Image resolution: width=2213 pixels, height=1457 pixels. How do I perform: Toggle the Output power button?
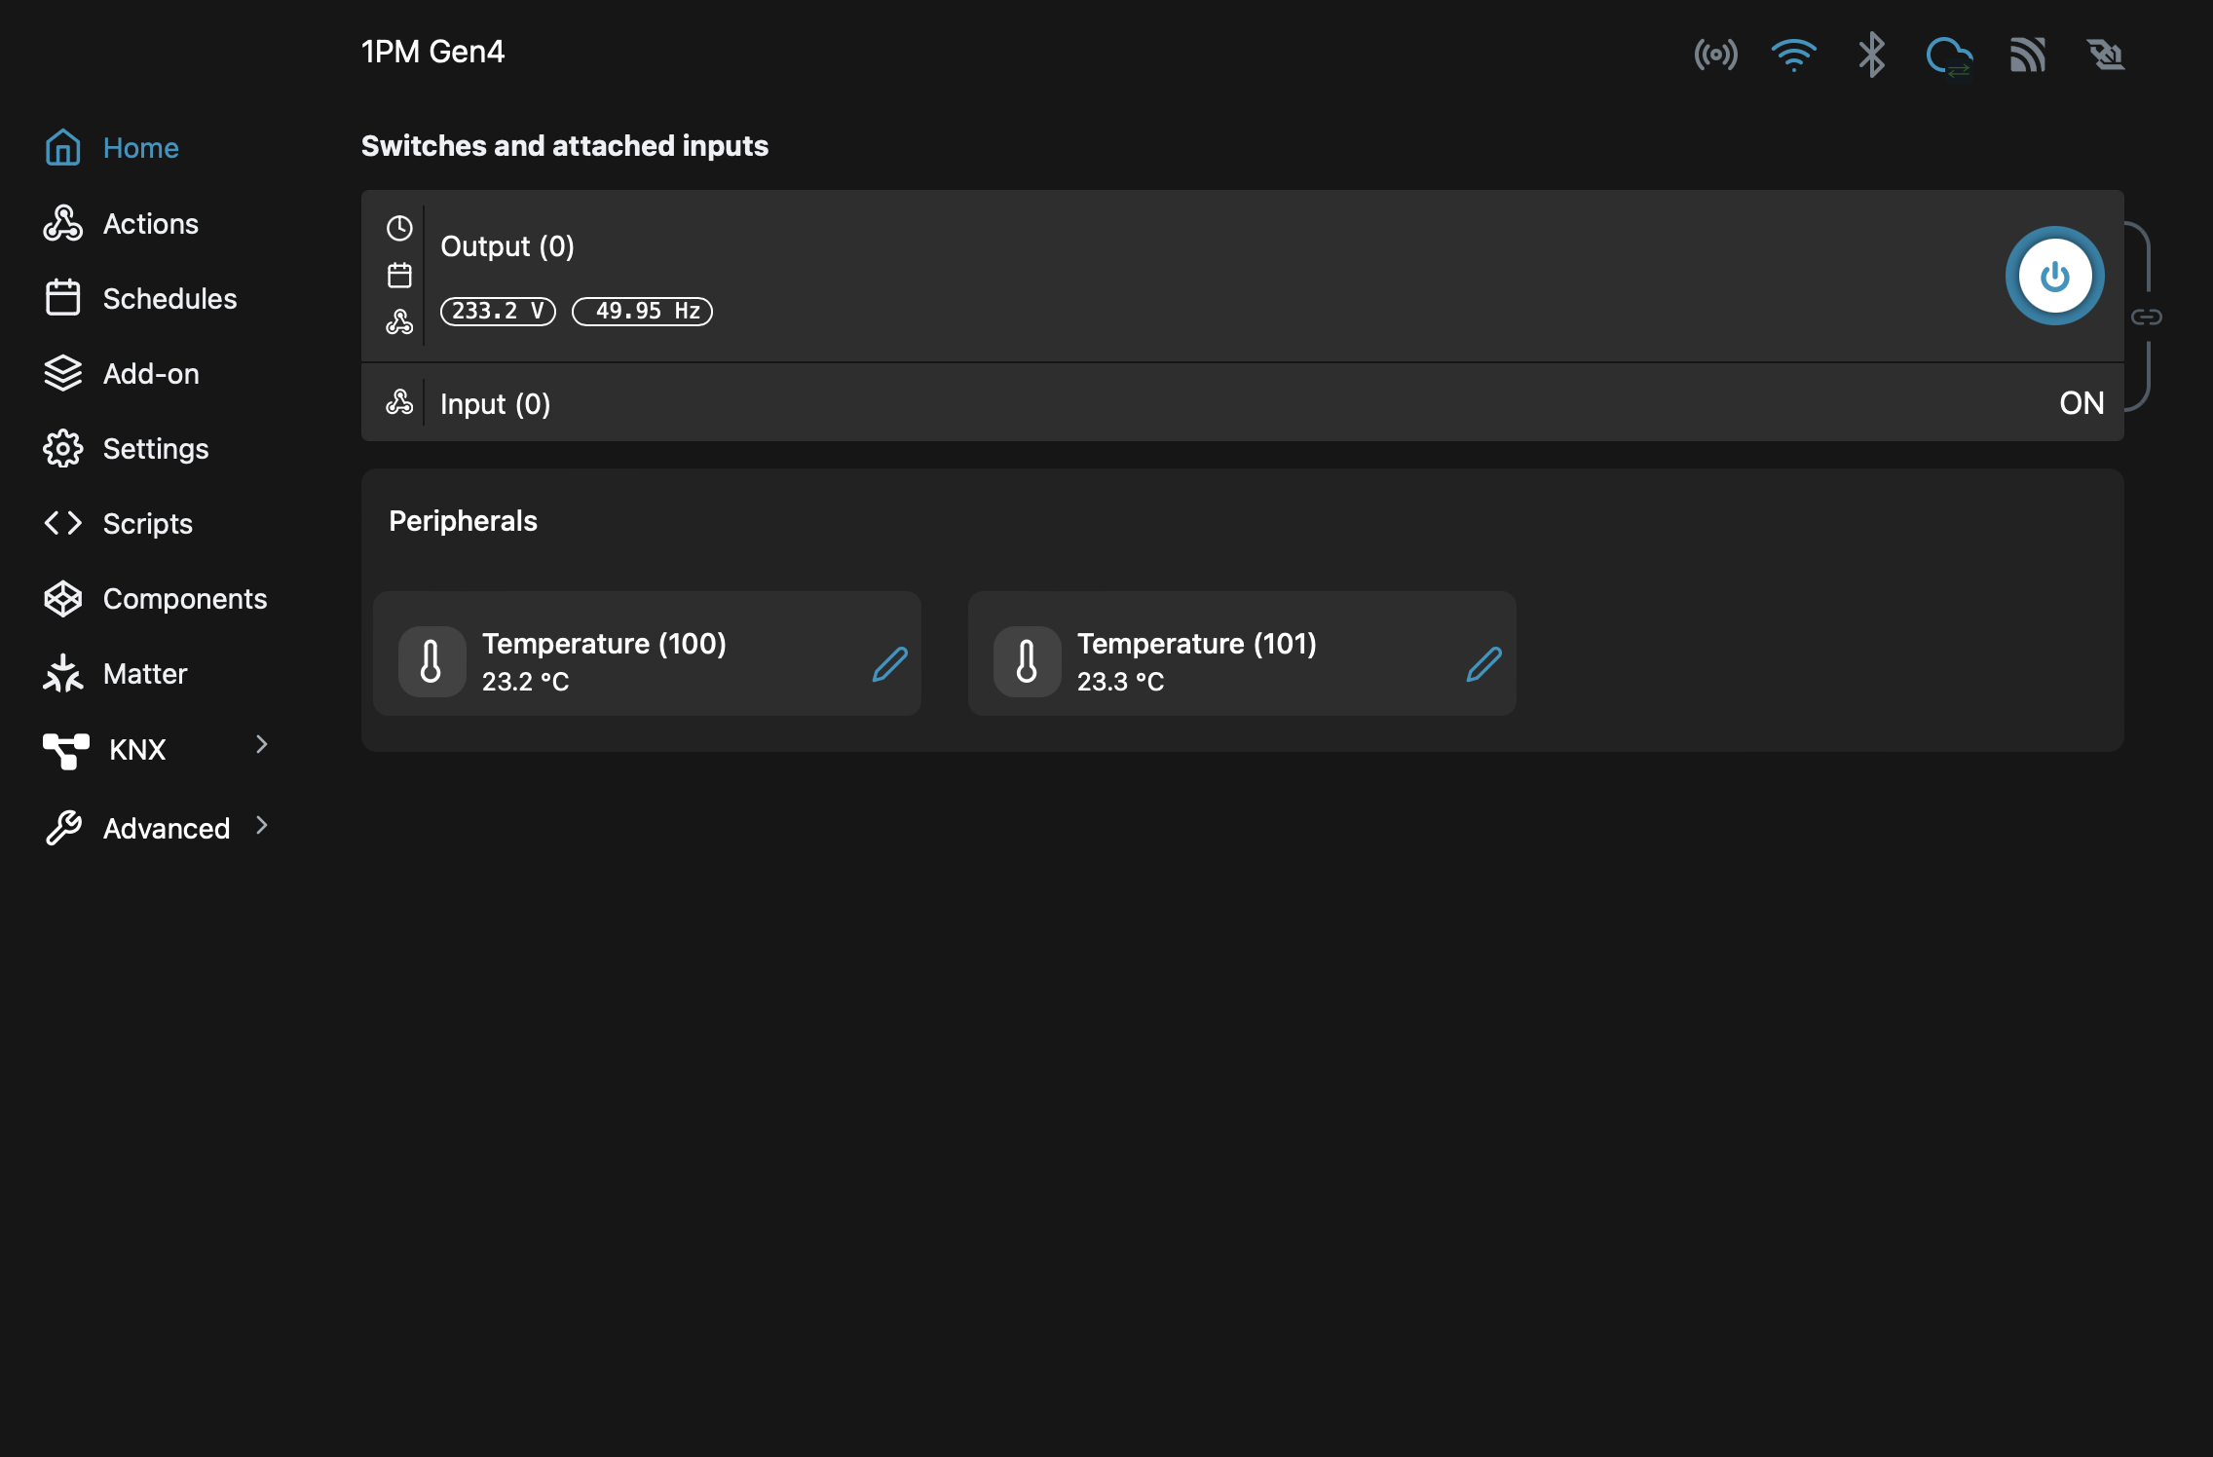point(2054,276)
